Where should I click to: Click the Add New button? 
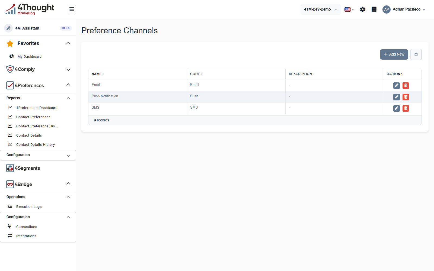point(394,54)
